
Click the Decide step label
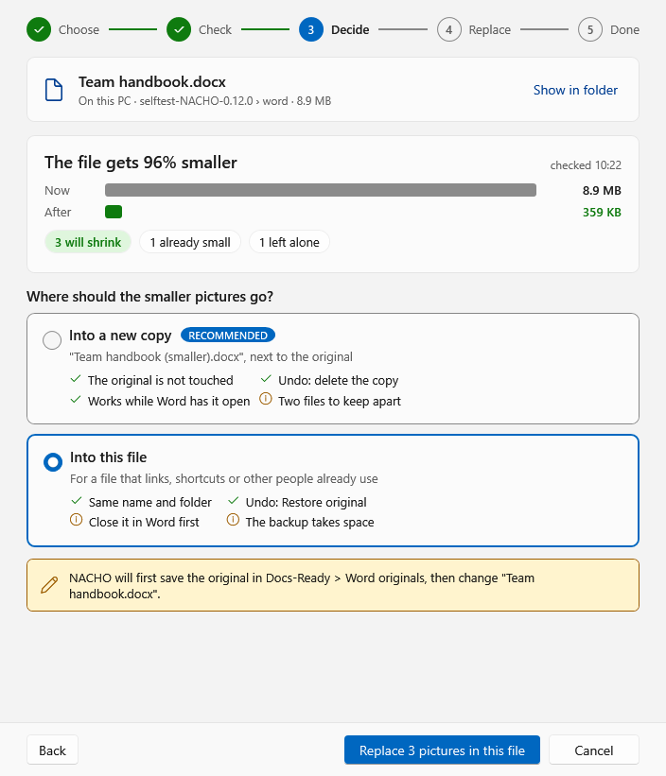click(x=350, y=29)
